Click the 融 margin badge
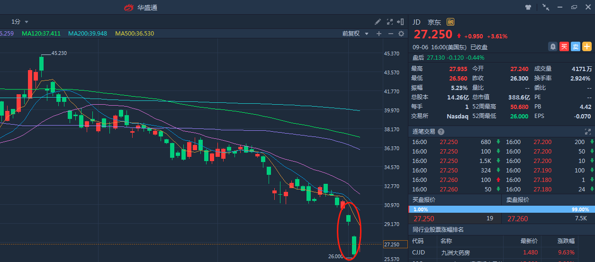Screen dimensions: 595x262 (x=451, y=22)
